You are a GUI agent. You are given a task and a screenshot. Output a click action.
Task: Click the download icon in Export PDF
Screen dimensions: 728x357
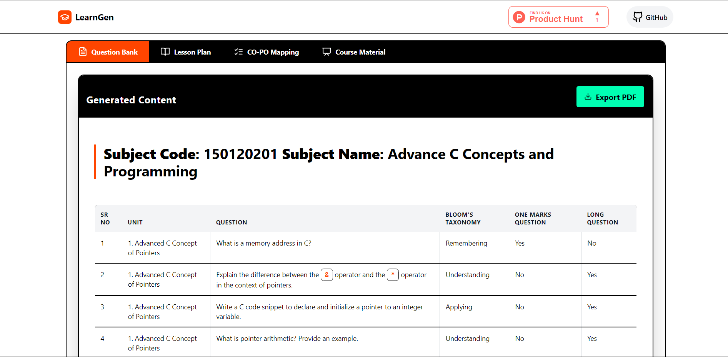588,97
